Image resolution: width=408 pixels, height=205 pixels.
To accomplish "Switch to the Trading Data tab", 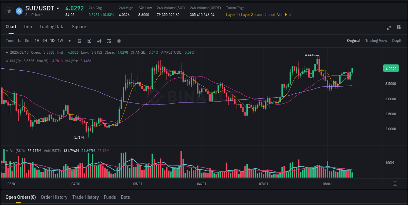I will pyautogui.click(x=52, y=27).
